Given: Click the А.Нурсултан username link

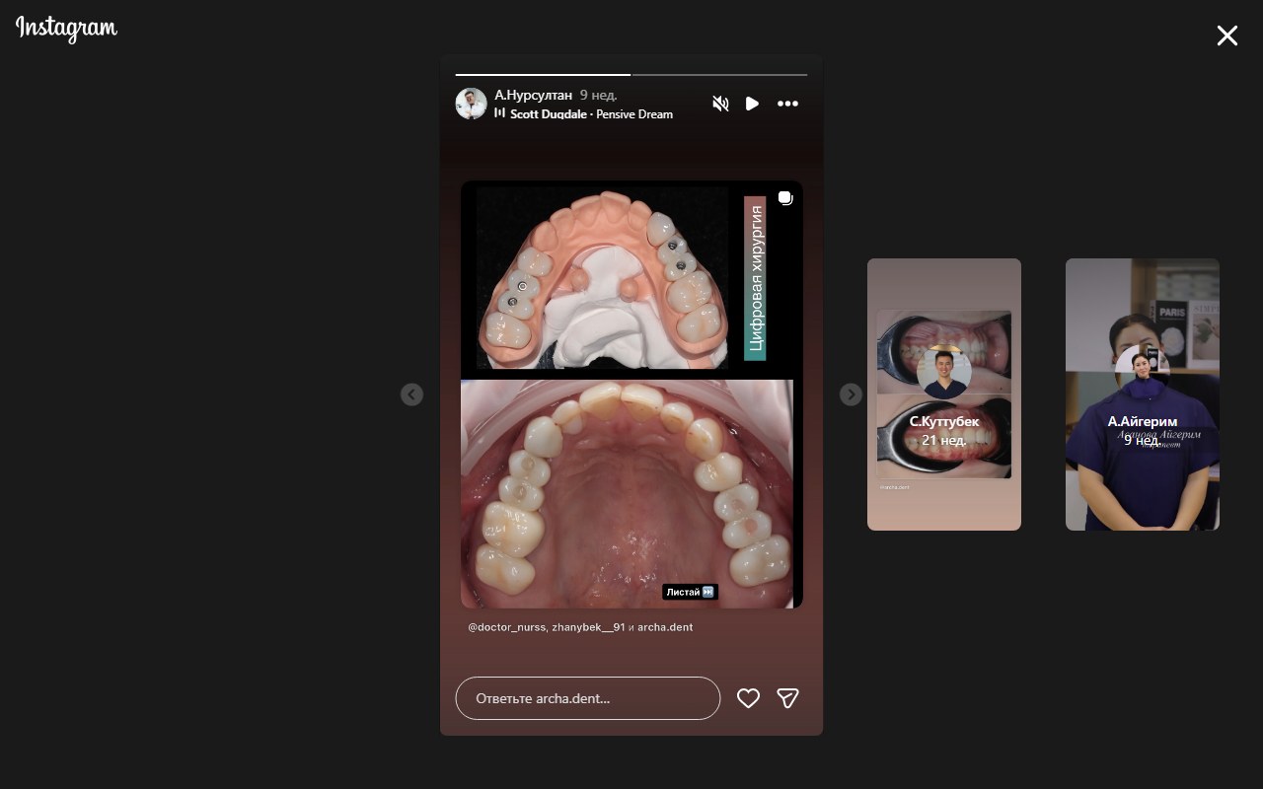Looking at the screenshot, I should tap(533, 95).
